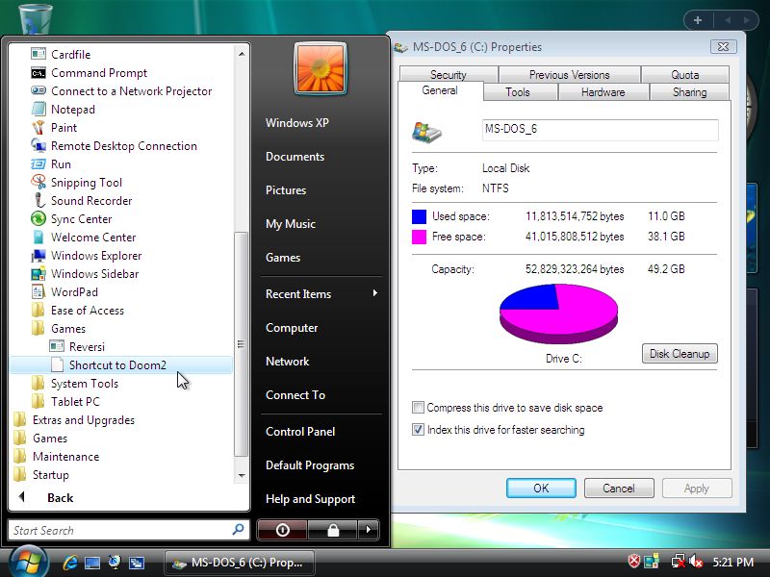Open Control Panel from Start menu
This screenshot has height=577, width=770.
tap(300, 432)
